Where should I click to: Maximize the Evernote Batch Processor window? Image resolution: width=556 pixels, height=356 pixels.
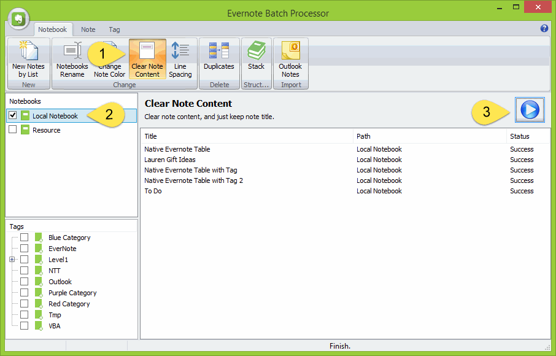[x=516, y=7]
